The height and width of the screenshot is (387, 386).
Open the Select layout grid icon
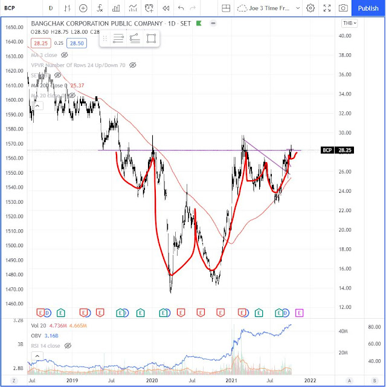tap(226, 8)
